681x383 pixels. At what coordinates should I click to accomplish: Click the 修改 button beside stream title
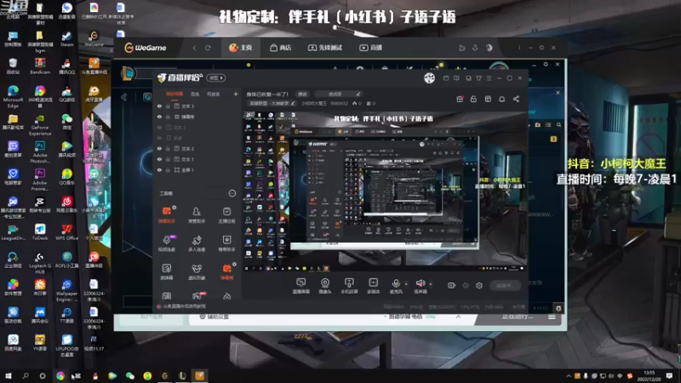click(302, 94)
